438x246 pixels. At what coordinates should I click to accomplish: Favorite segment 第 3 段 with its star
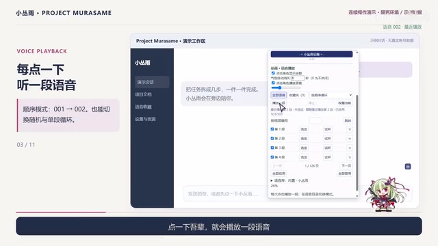350,148
